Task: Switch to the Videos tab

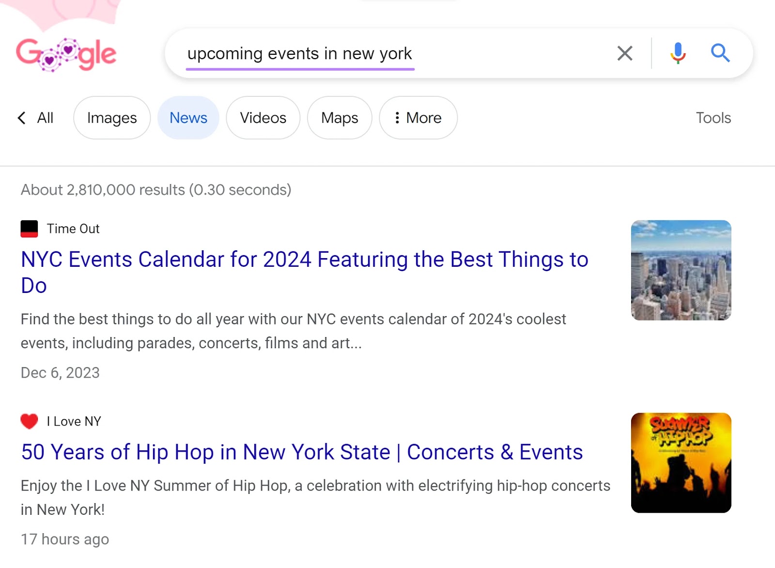Action: pos(263,118)
